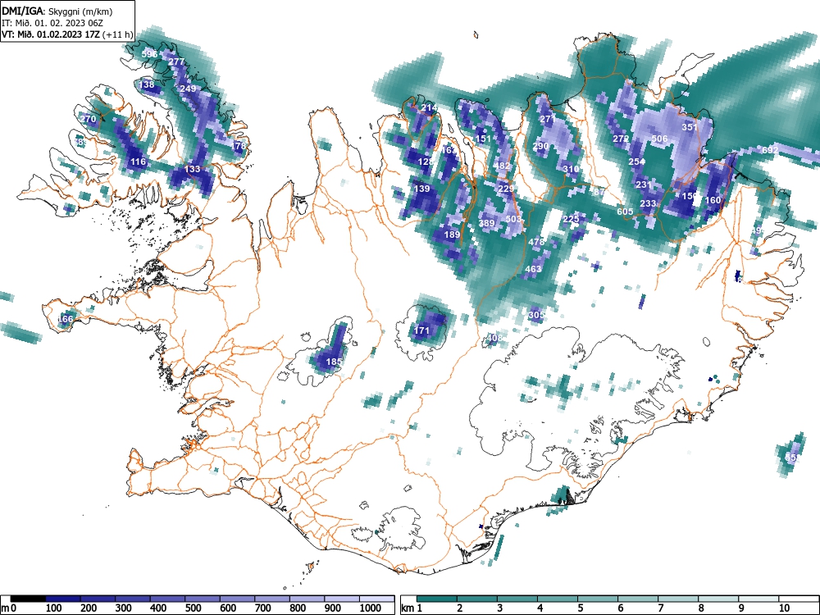Click the visibility value 138
820x615 pixels.
pos(147,84)
